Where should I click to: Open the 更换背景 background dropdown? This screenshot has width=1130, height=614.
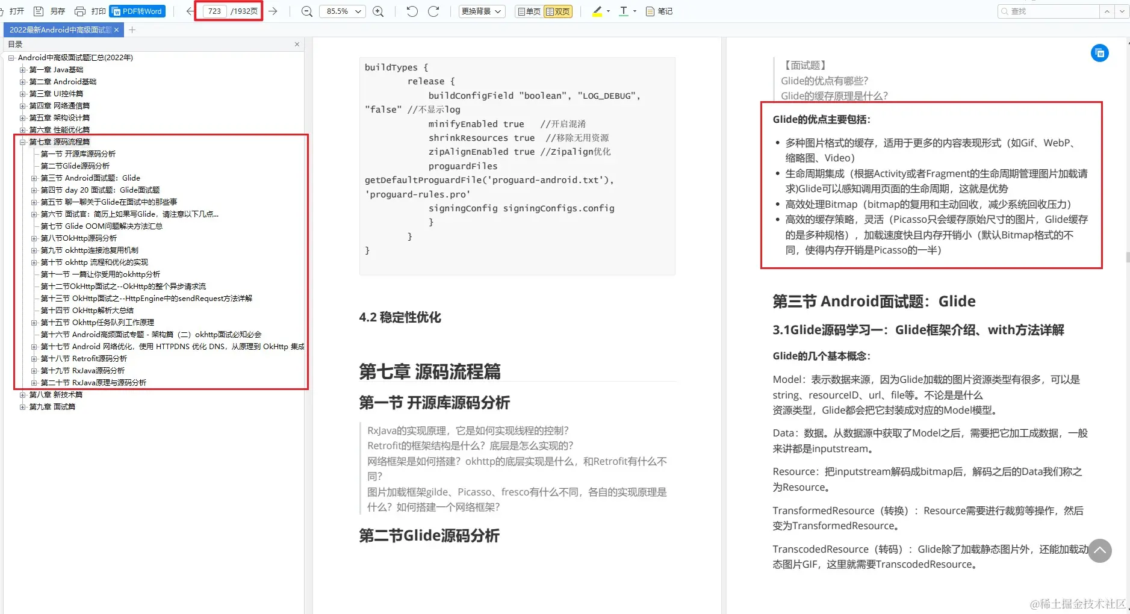480,11
